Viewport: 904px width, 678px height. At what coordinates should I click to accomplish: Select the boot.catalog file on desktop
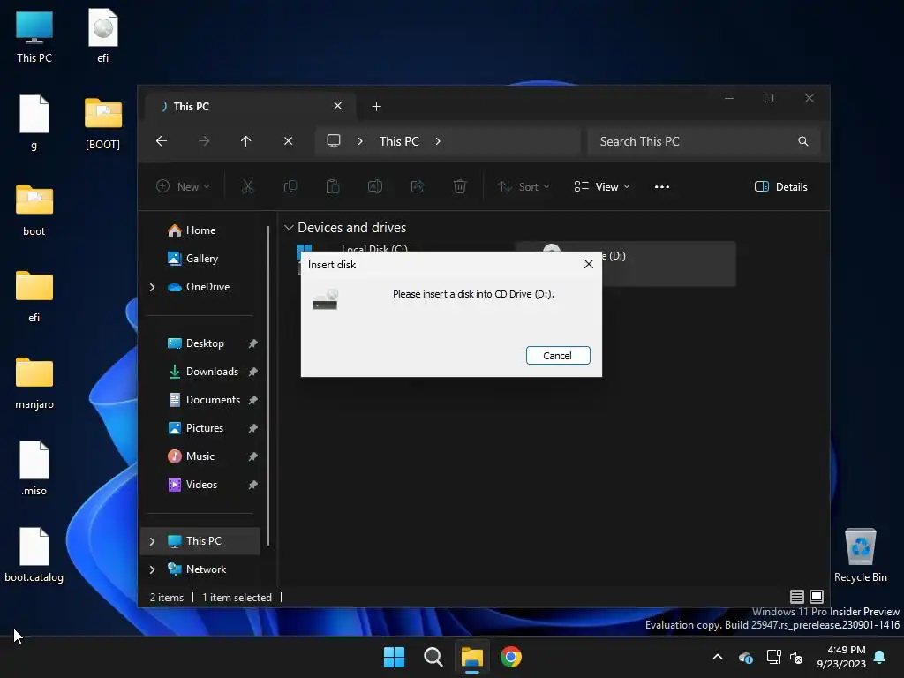click(x=34, y=554)
